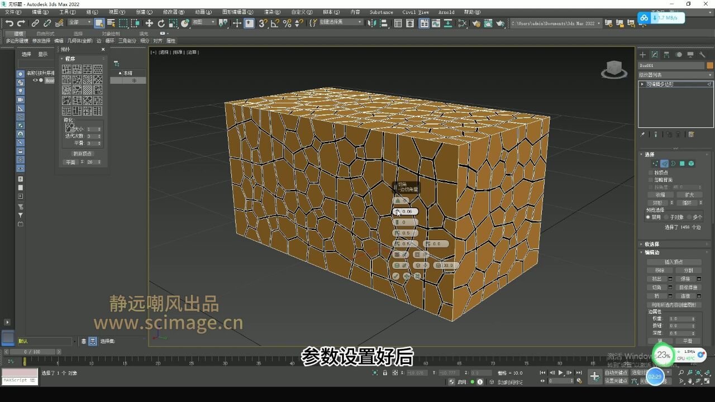
Task: Open the Select by Name list icon
Action: coord(111,23)
